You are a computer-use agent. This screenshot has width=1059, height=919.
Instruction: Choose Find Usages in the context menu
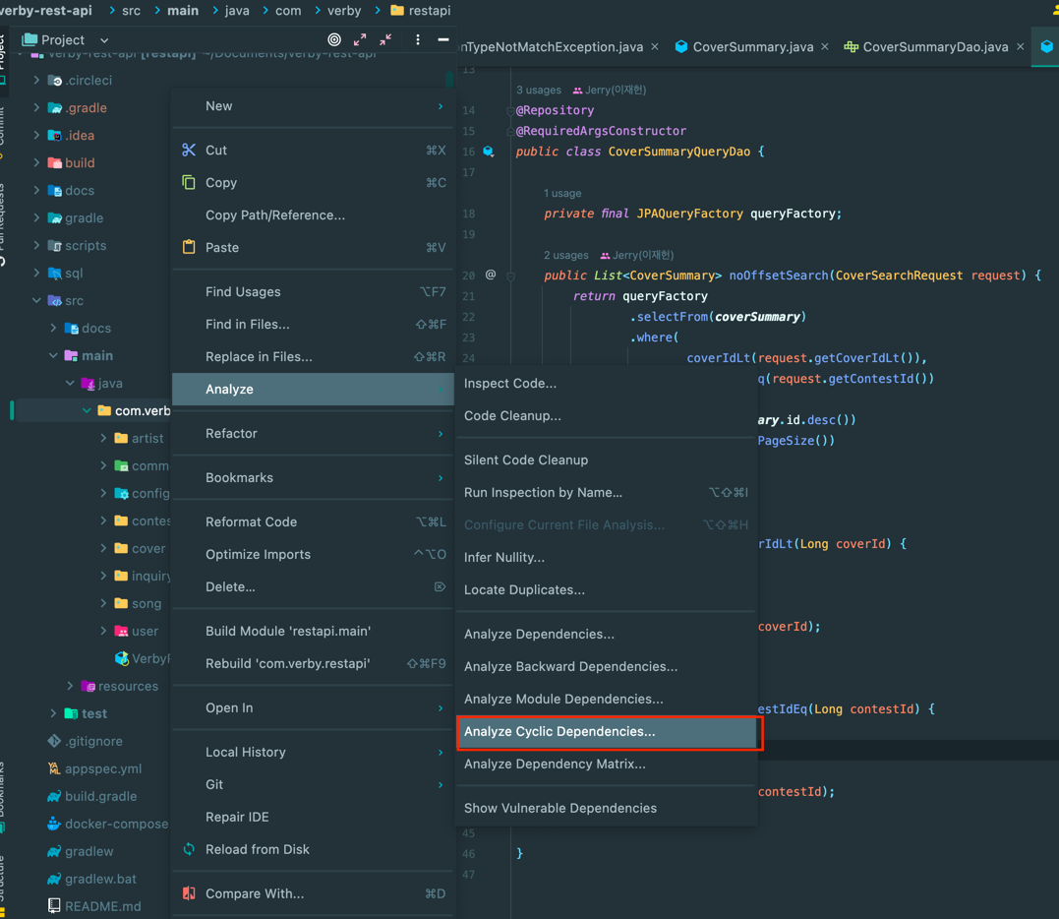[x=313, y=292]
